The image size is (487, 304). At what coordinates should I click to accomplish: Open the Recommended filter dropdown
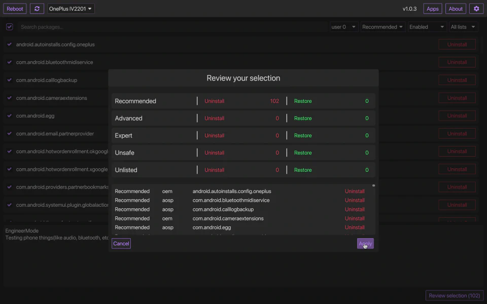(382, 27)
